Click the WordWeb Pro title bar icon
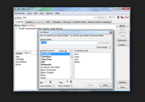The width and height of the screenshot is (145, 102). click(15, 9)
